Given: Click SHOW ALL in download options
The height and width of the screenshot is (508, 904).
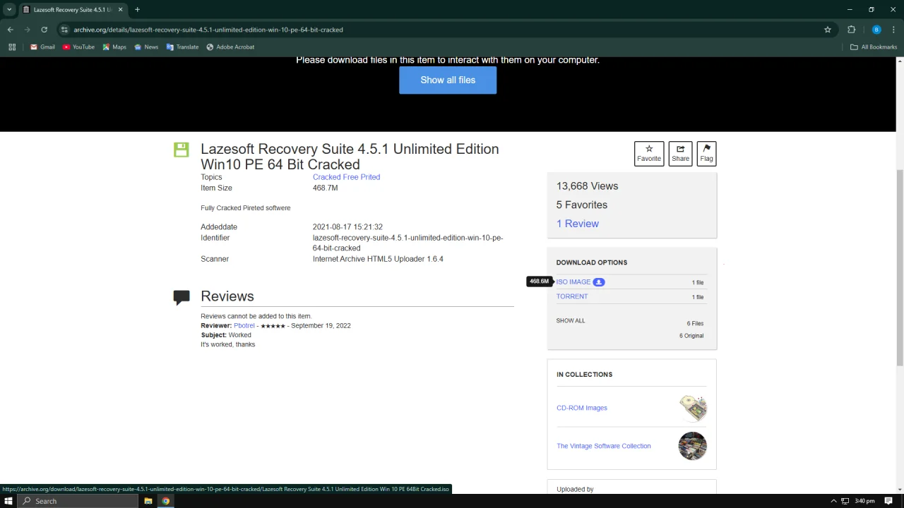Looking at the screenshot, I should point(571,320).
